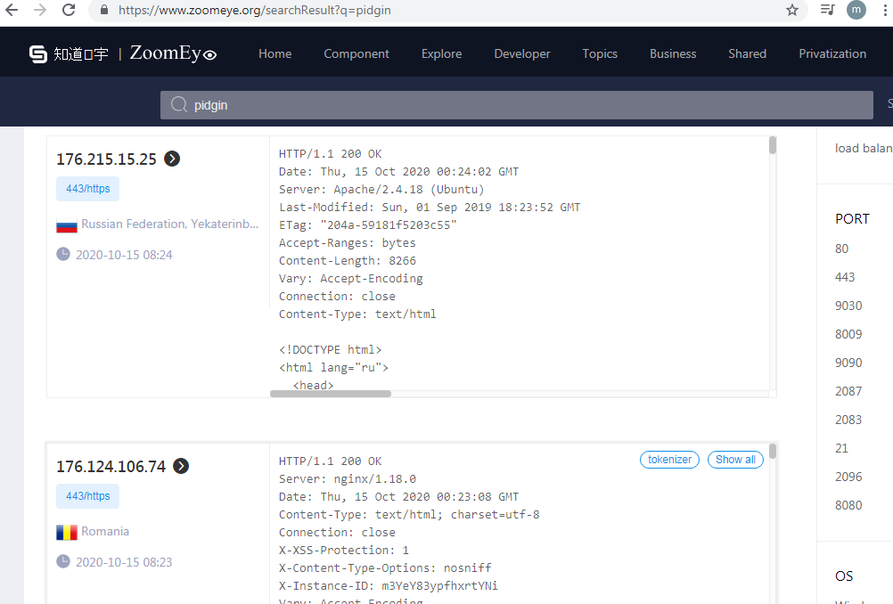This screenshot has height=604, width=893.
Task: Click the Show all button
Action: click(x=736, y=460)
